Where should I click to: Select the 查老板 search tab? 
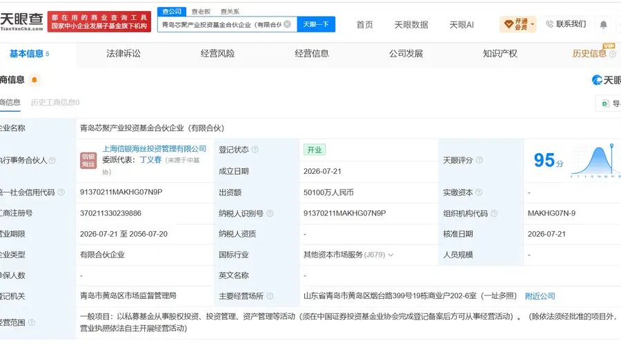pos(201,12)
